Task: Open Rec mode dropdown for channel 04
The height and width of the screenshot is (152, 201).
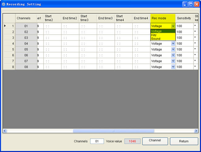Action: (x=173, y=44)
